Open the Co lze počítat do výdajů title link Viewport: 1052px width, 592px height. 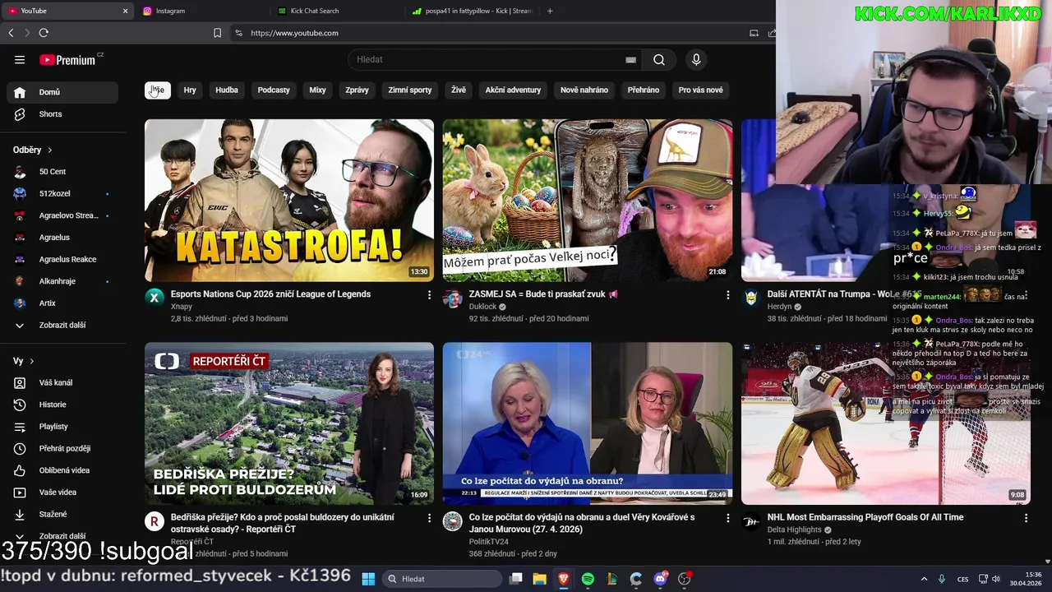point(582,523)
